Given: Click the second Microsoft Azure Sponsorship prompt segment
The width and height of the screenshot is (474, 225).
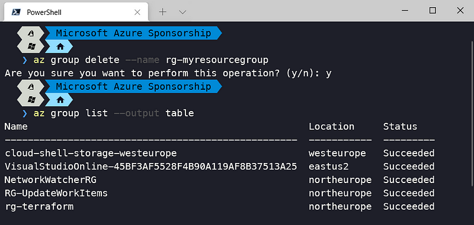Looking at the screenshot, I should pos(133,86).
